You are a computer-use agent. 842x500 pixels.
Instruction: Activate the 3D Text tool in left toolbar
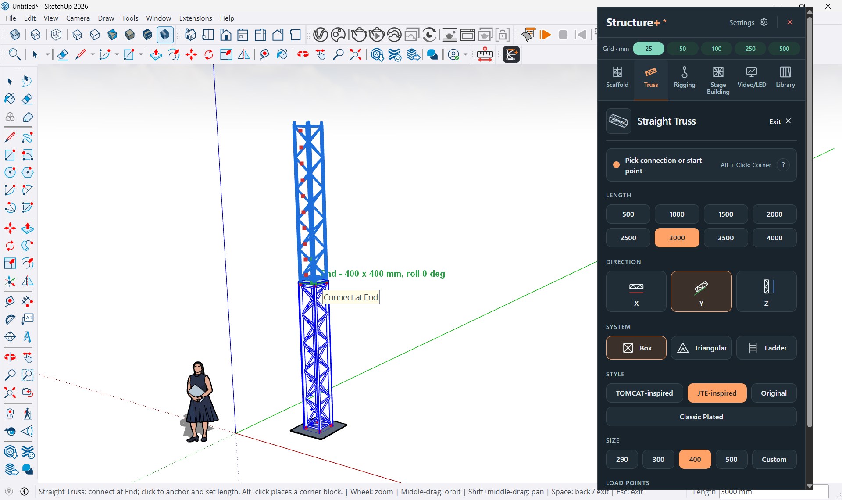(27, 337)
